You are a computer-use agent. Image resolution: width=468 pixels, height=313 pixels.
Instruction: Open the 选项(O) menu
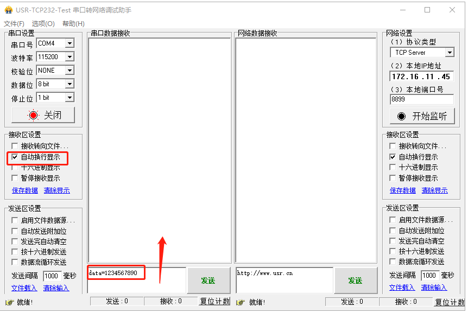43,23
